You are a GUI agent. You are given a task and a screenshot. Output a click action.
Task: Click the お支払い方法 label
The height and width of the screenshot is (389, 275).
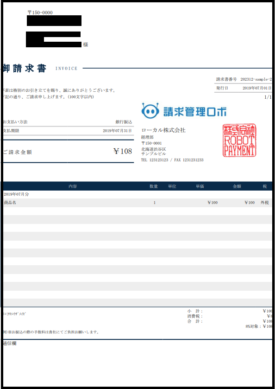[15, 122]
